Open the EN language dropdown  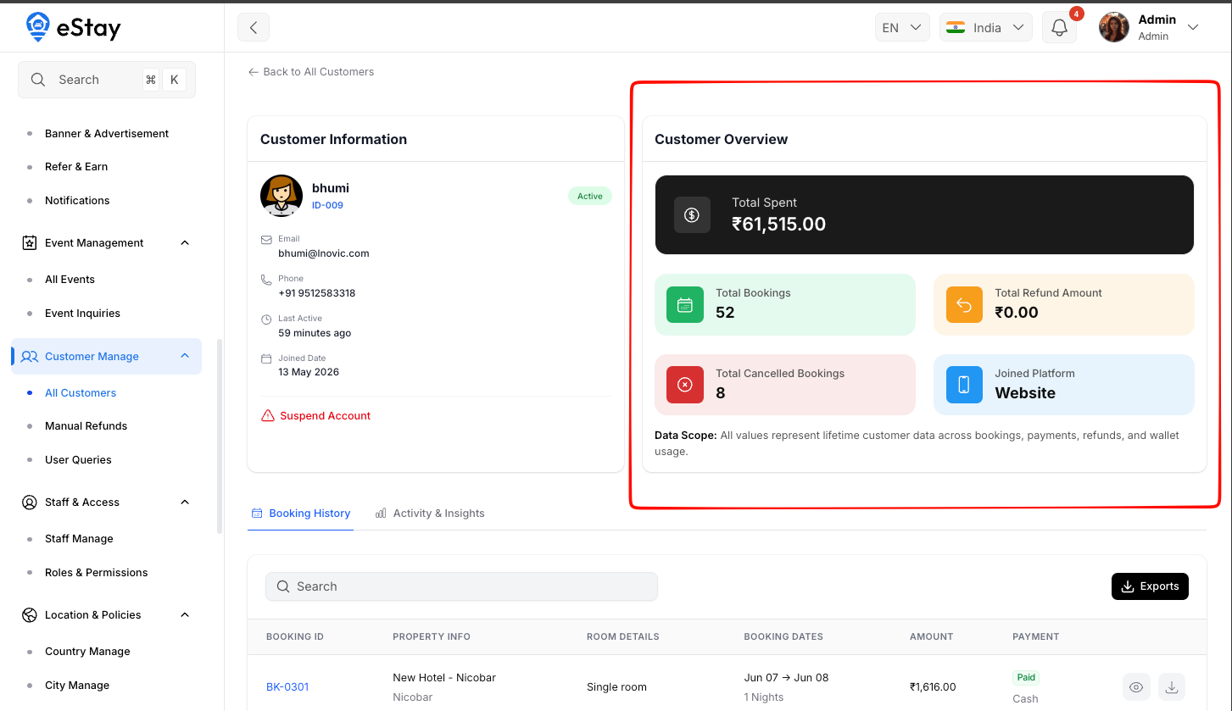[x=902, y=27]
